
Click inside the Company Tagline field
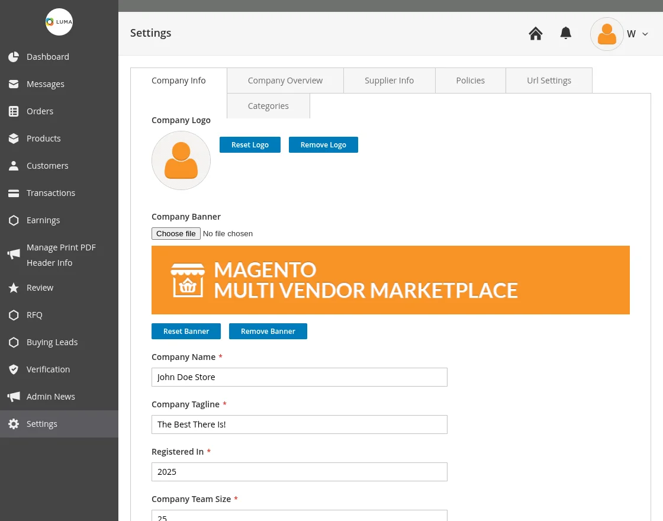[x=300, y=424]
